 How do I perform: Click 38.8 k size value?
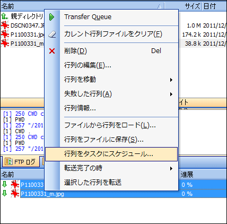[x=193, y=44]
